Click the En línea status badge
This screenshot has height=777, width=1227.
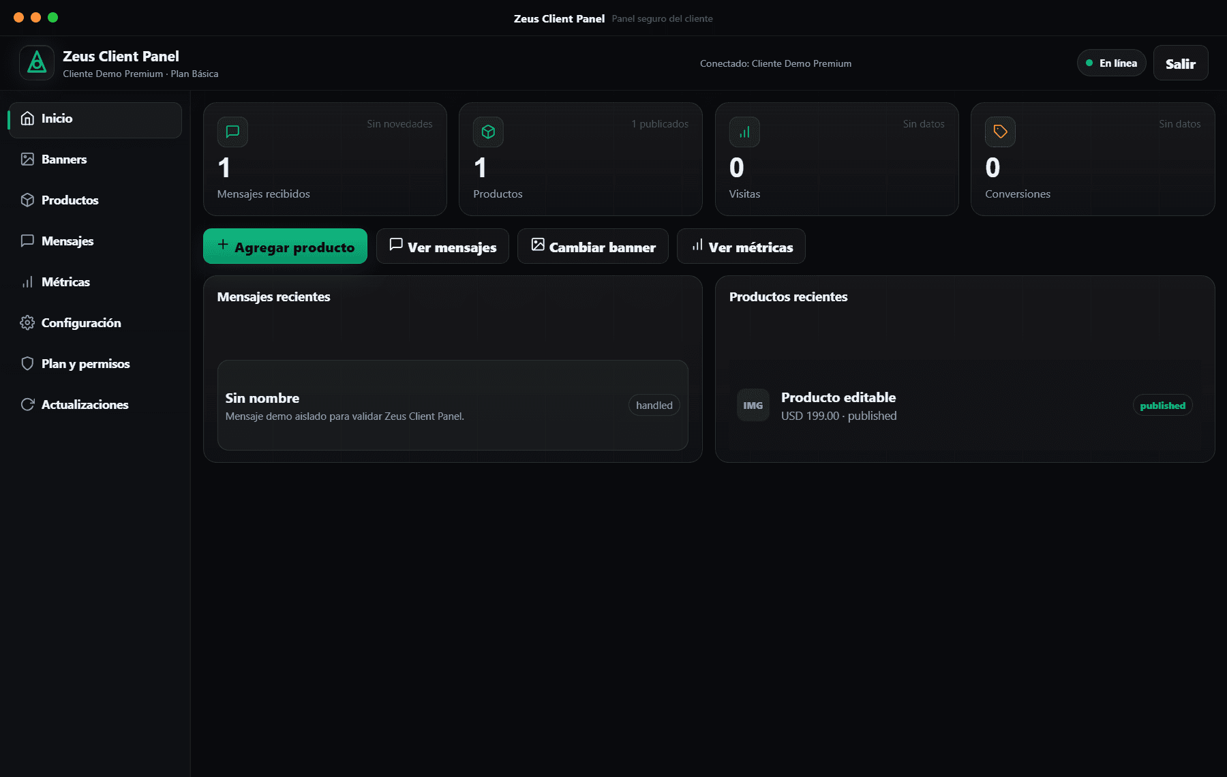coord(1111,63)
